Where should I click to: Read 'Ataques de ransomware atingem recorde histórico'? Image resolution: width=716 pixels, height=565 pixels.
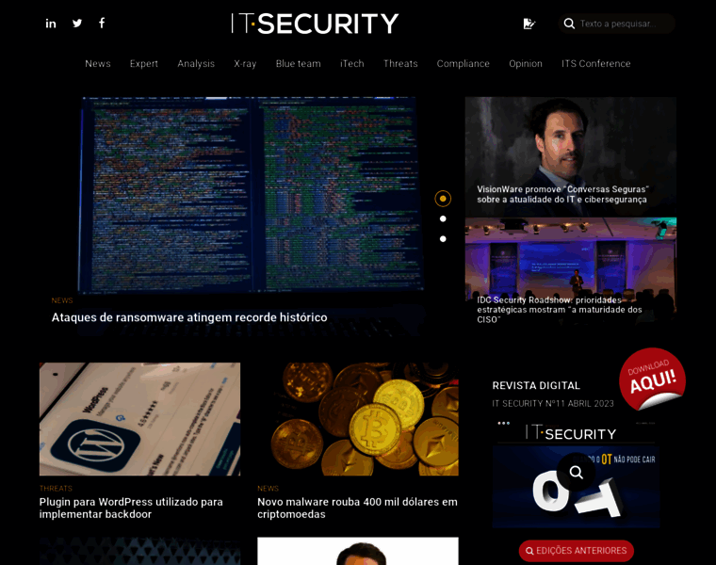[189, 317]
